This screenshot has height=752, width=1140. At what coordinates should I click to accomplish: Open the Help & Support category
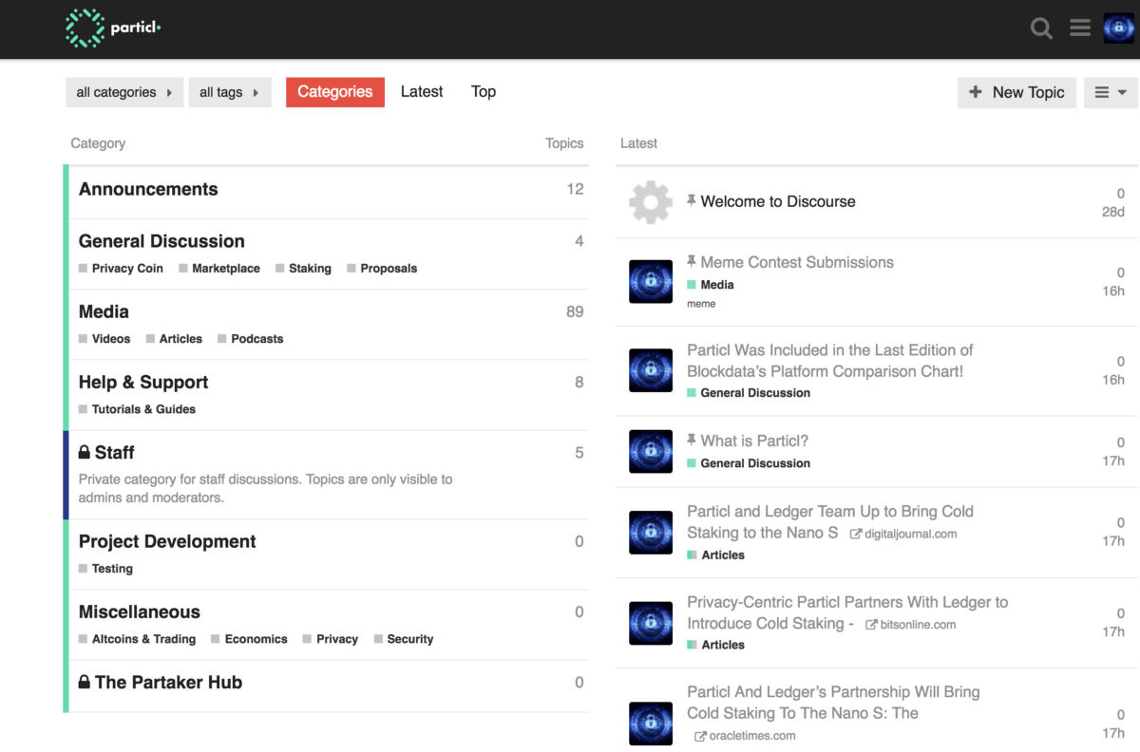[143, 382]
